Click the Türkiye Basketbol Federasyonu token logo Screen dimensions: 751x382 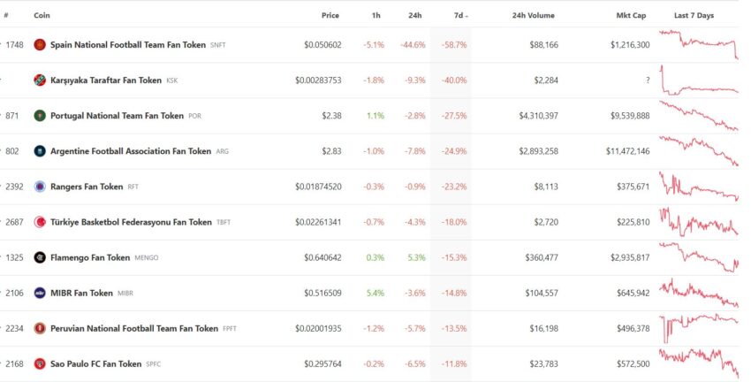click(40, 223)
